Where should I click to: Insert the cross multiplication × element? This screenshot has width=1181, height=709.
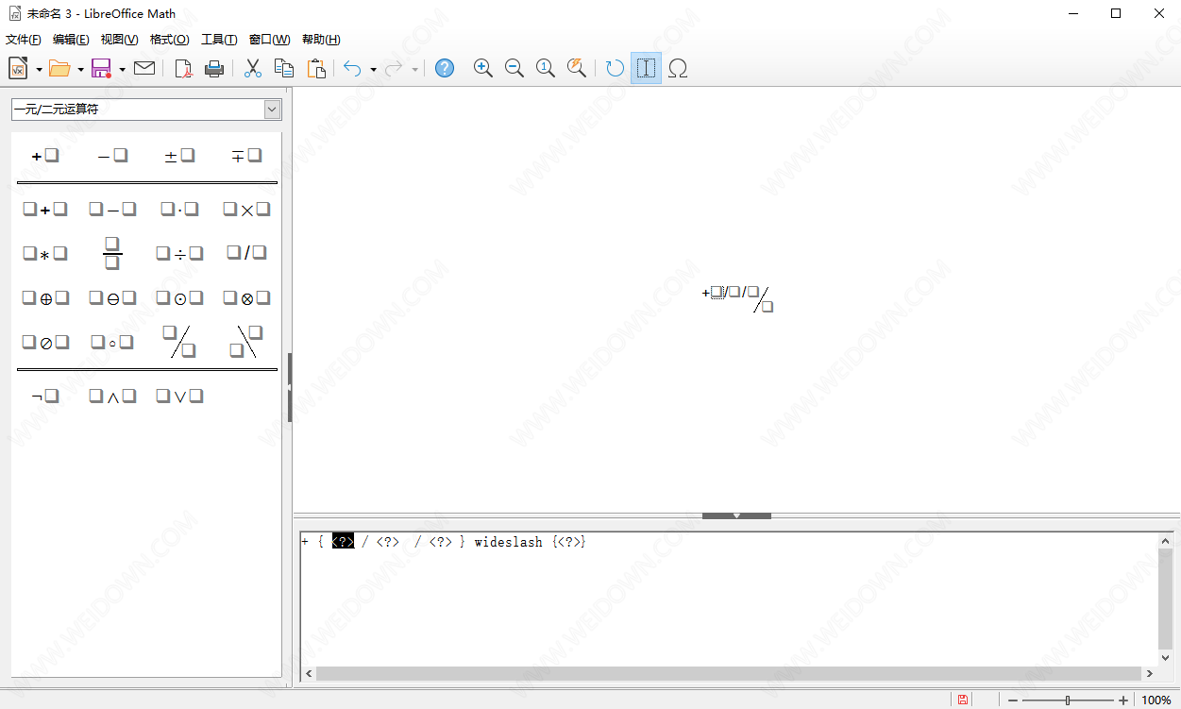[x=246, y=210]
